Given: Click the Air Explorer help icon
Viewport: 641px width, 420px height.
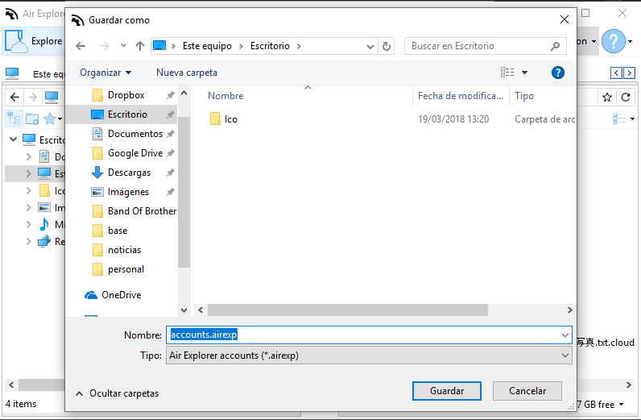Looking at the screenshot, I should click(614, 41).
